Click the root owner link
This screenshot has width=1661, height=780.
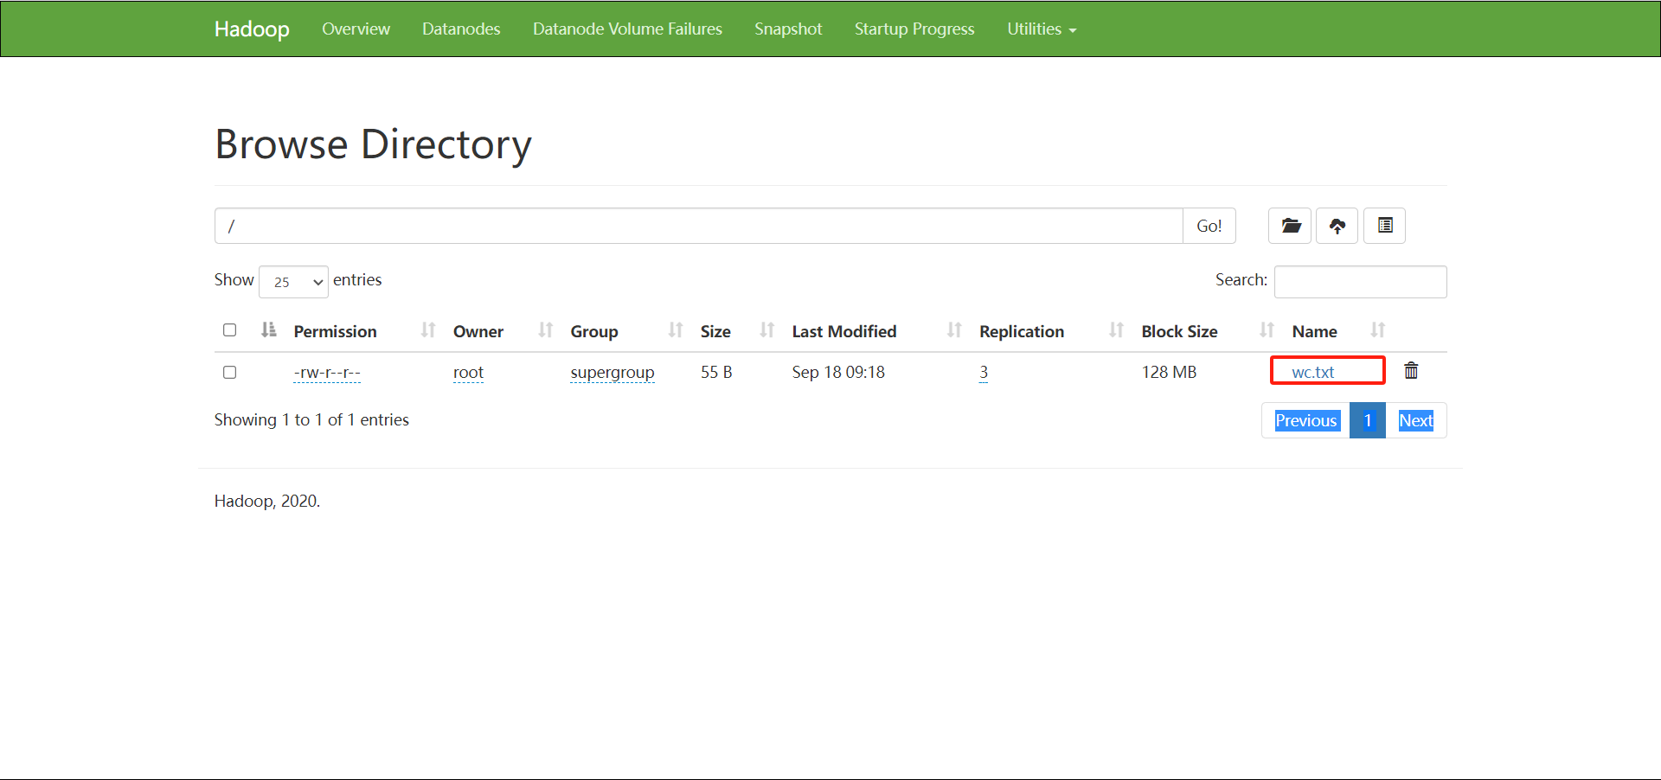tap(468, 373)
